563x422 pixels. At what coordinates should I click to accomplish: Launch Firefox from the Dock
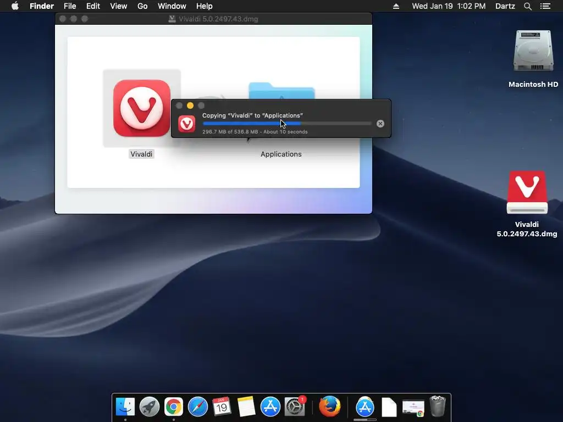[330, 407]
